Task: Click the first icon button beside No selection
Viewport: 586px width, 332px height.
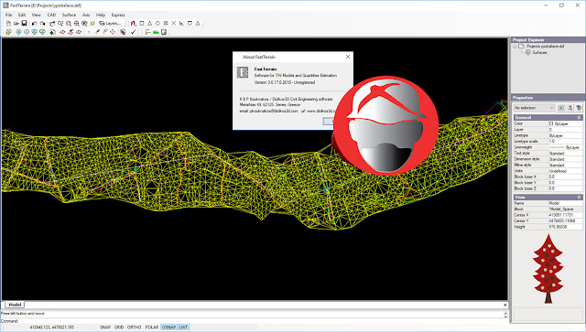Action: click(x=561, y=108)
